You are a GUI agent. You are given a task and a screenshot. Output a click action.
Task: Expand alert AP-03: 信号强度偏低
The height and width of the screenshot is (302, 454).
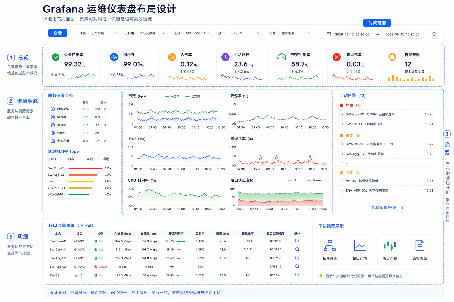coord(387,181)
